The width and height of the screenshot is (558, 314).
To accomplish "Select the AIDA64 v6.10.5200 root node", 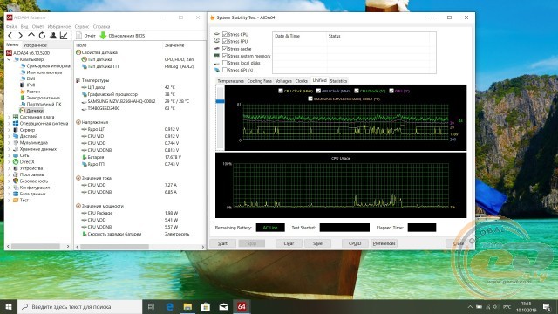I will tap(28, 53).
